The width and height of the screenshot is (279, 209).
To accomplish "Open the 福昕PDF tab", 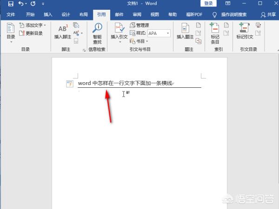I will tap(194, 14).
